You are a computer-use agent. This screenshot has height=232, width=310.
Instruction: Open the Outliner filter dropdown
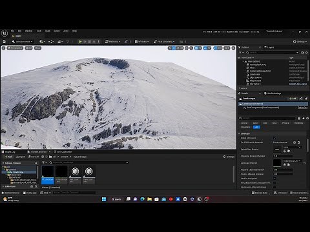pyautogui.click(x=241, y=52)
